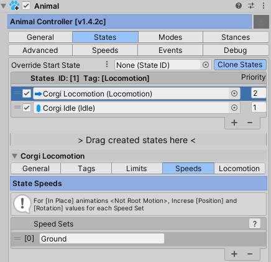
Task: Click the object picker for Override Start State
Action: click(x=206, y=65)
